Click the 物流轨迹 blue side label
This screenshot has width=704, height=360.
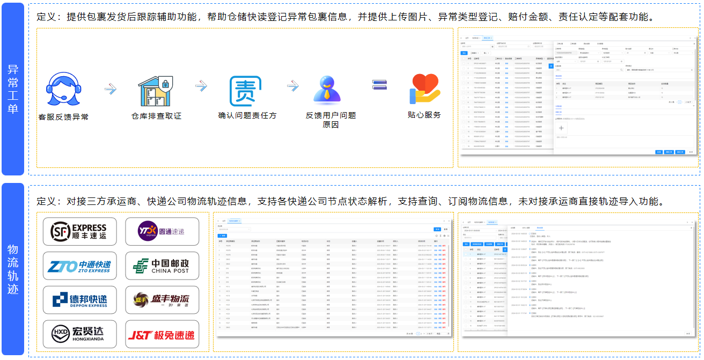[13, 269]
